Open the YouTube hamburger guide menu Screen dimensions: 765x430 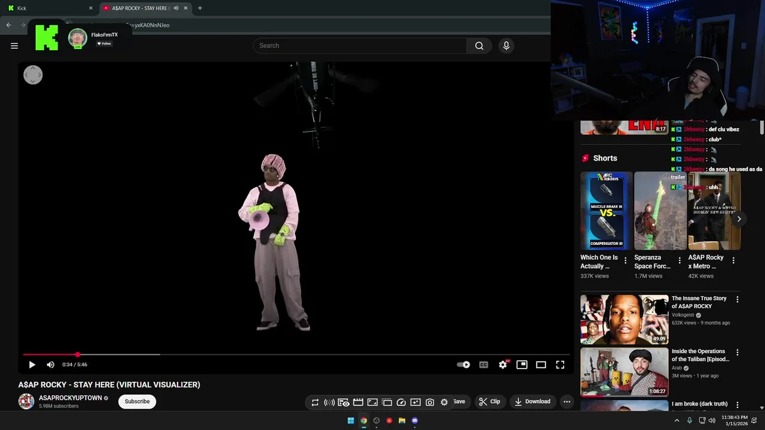[x=14, y=45]
